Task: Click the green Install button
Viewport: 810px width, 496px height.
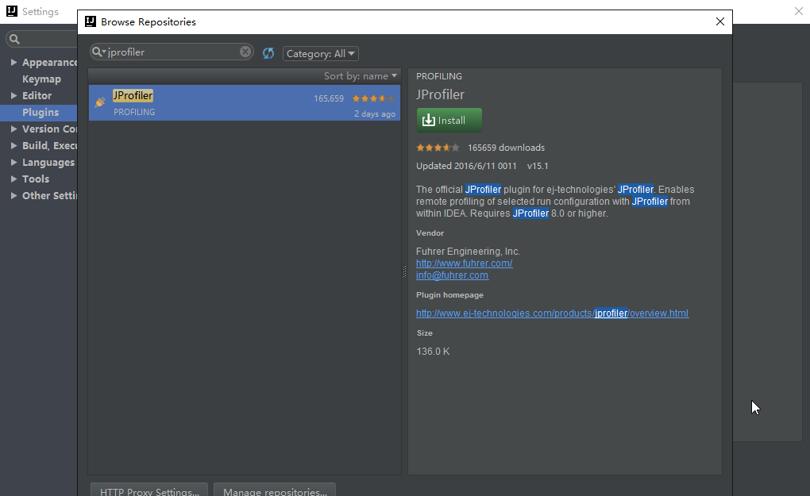Action: (449, 121)
